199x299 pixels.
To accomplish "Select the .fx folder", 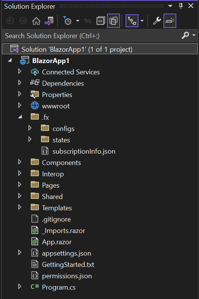I will [45, 117].
